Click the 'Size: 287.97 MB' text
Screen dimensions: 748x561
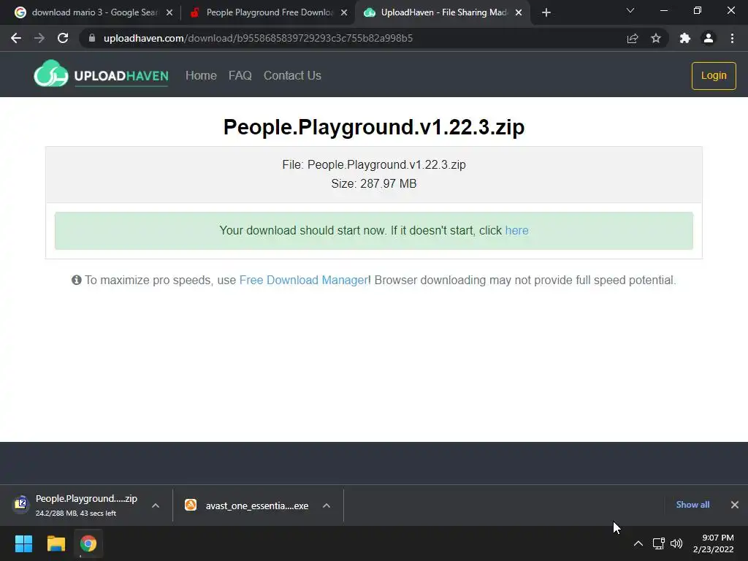374,183
